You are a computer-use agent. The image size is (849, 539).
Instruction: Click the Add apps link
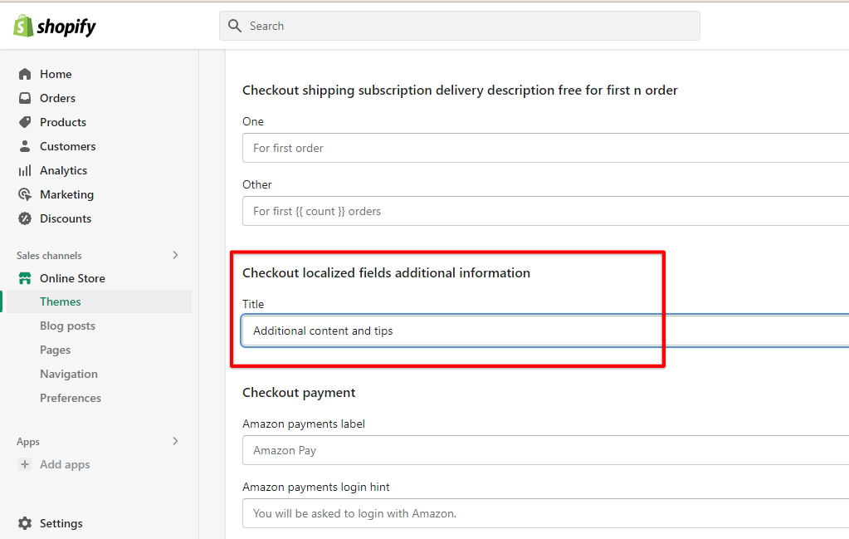(65, 464)
